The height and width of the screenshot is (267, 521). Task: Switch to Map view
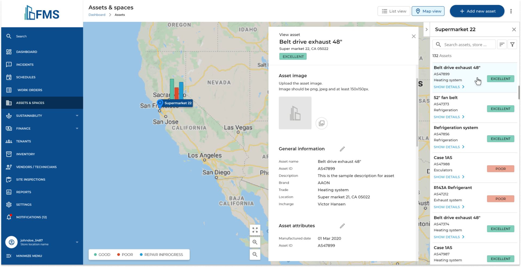(428, 11)
